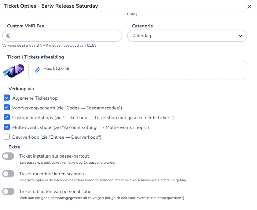257x210 pixels.
Task: Click the euro sign in VMR field
Action: click(9, 36)
